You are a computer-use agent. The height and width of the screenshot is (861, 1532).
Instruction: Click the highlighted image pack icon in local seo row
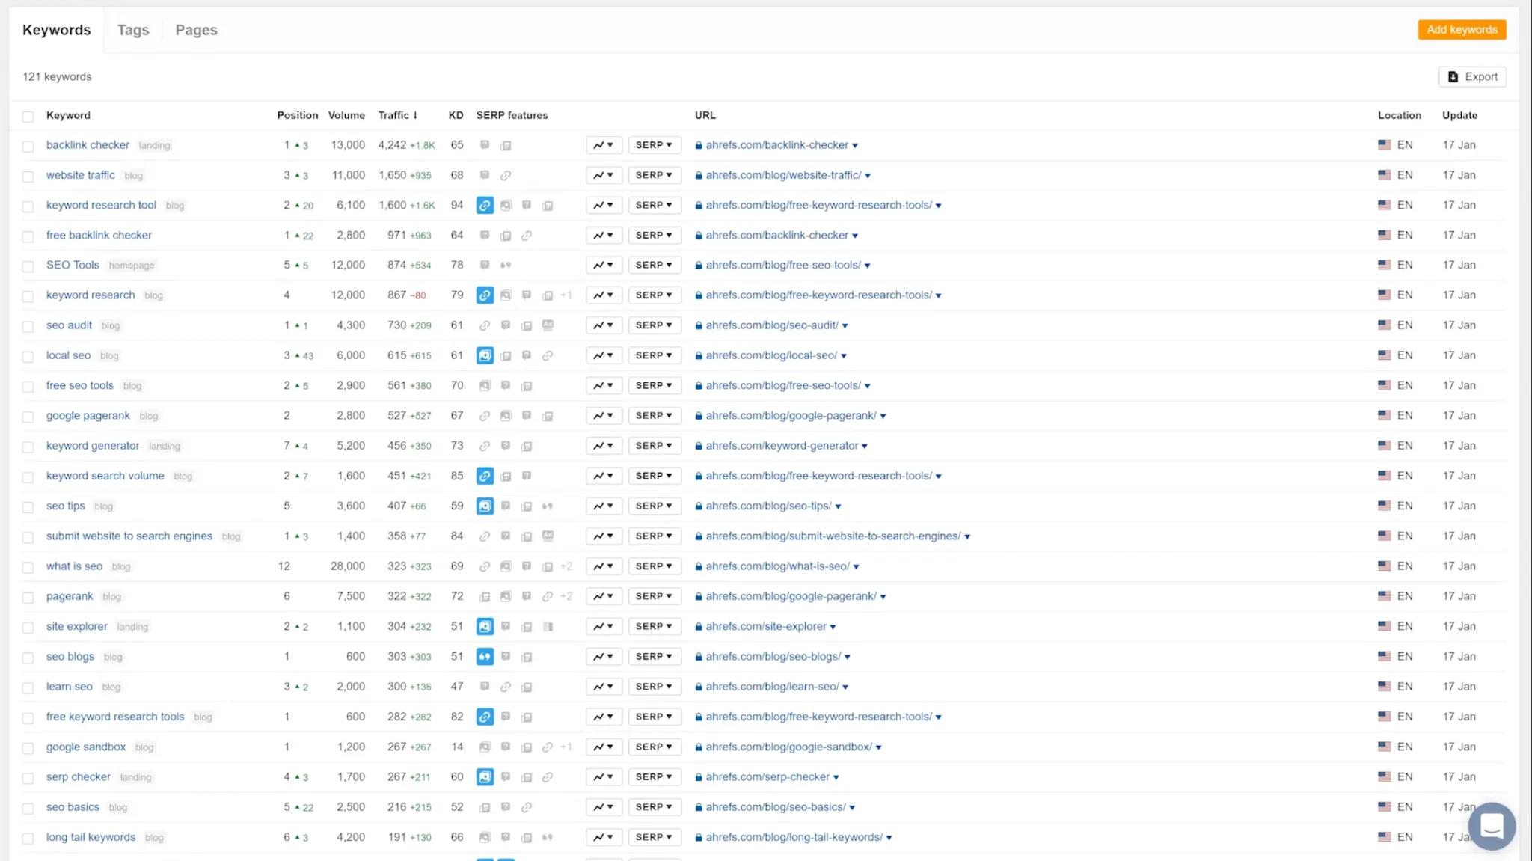coord(485,355)
